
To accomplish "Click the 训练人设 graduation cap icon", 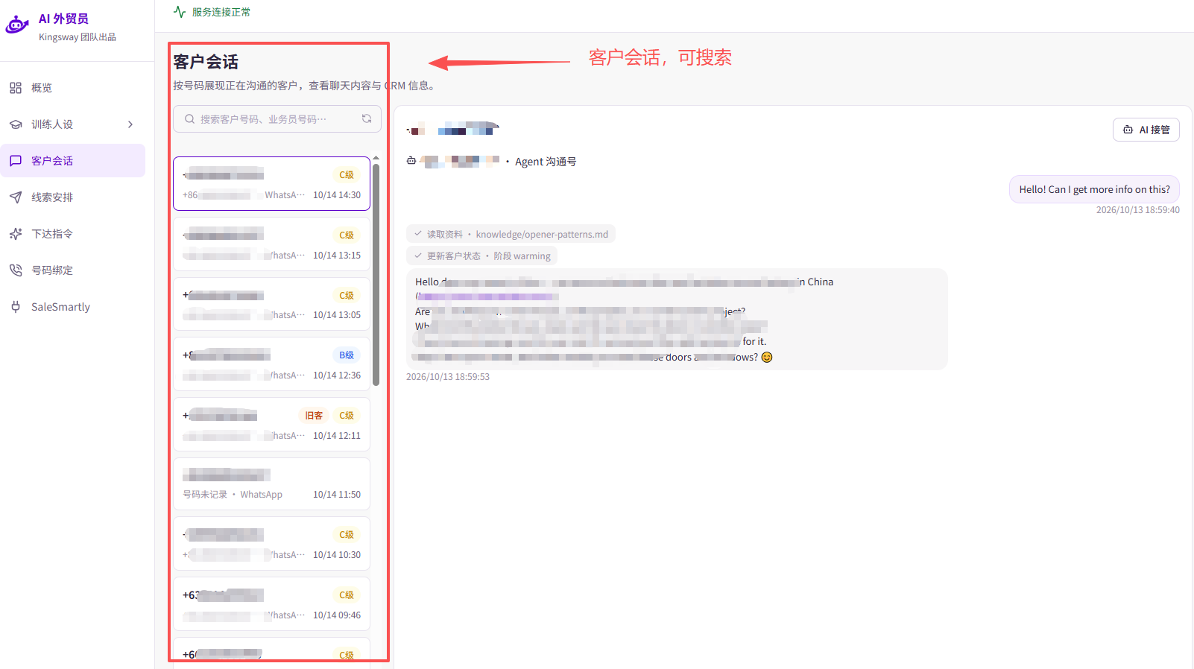I will pos(16,124).
